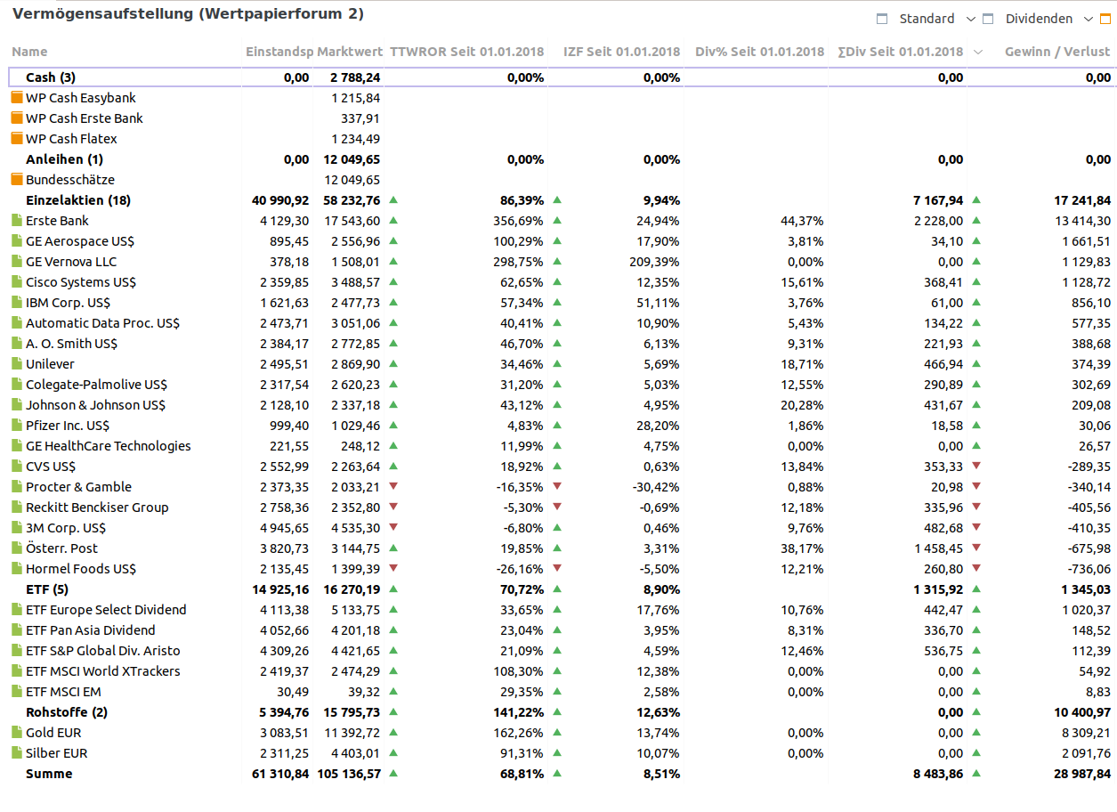Switch to the Dividenden view tab
Screen dimensions: 1117x812
click(1039, 19)
